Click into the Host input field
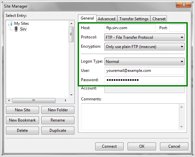The width and height of the screenshot is (195, 157). tap(130, 28)
